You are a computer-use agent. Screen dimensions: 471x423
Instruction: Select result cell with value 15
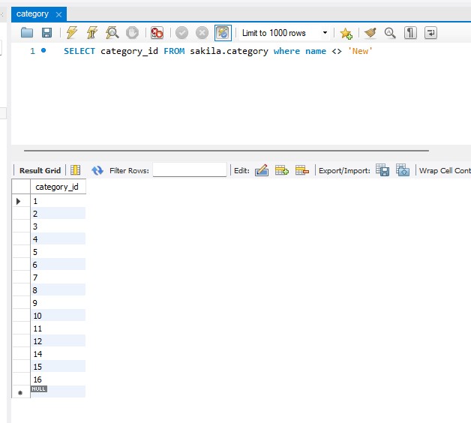tap(58, 367)
